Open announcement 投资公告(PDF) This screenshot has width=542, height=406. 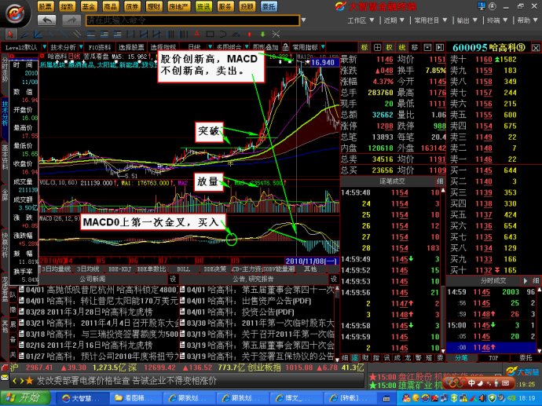coord(240,312)
